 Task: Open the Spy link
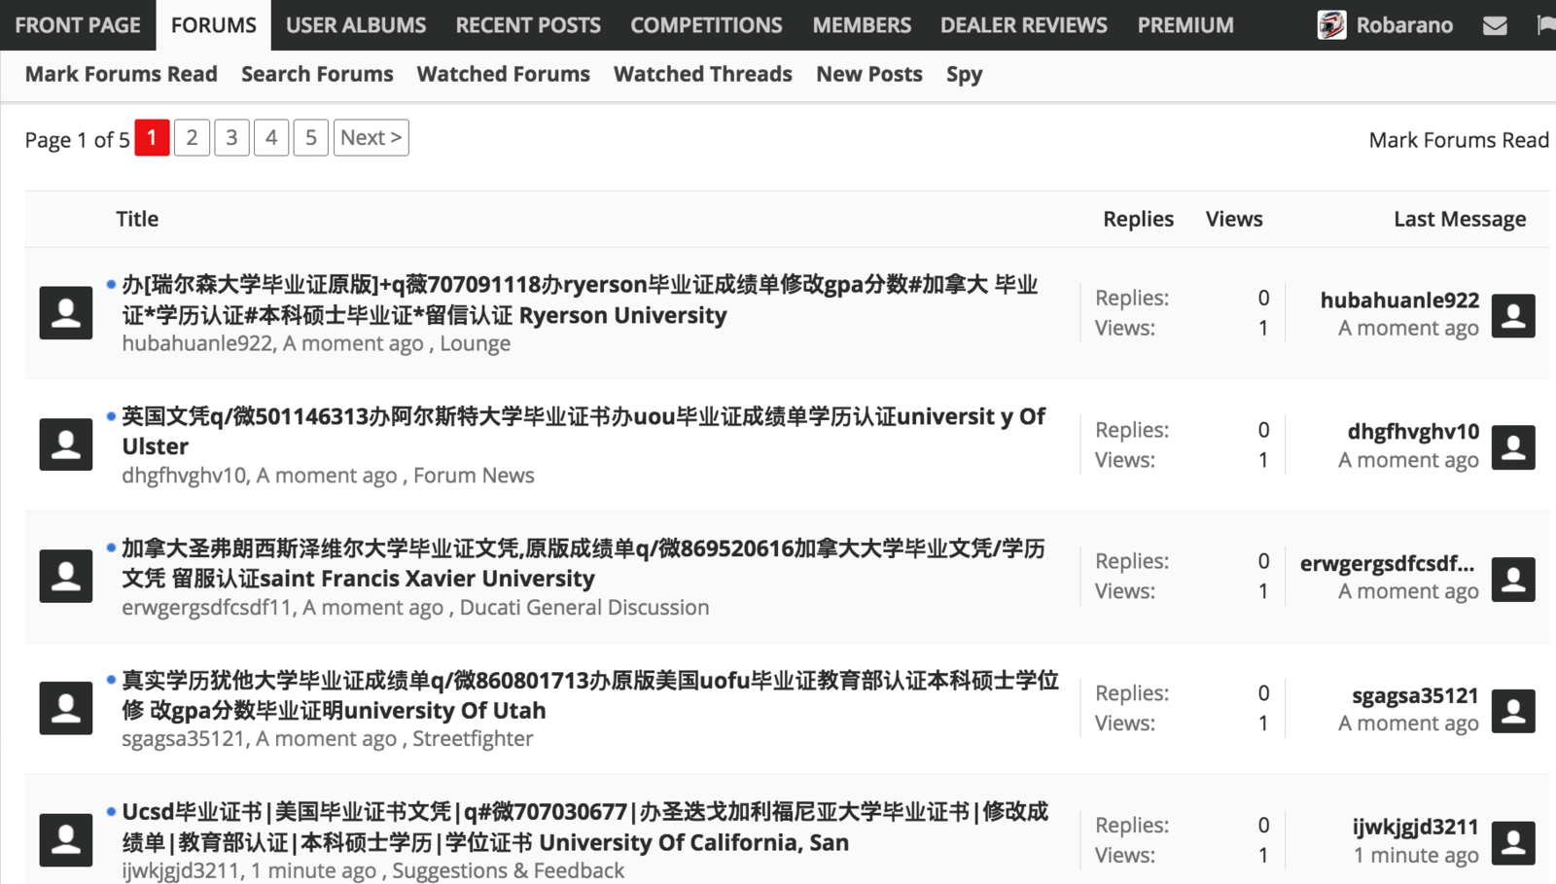click(965, 74)
